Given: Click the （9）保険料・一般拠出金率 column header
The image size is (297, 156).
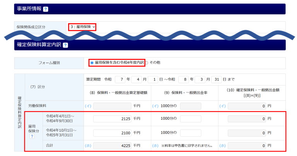Looking at the screenshot, I should coord(186,93).
